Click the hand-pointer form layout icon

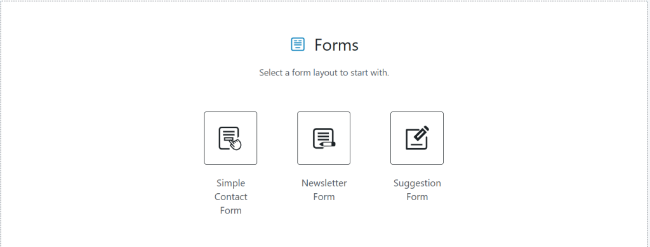tap(230, 138)
